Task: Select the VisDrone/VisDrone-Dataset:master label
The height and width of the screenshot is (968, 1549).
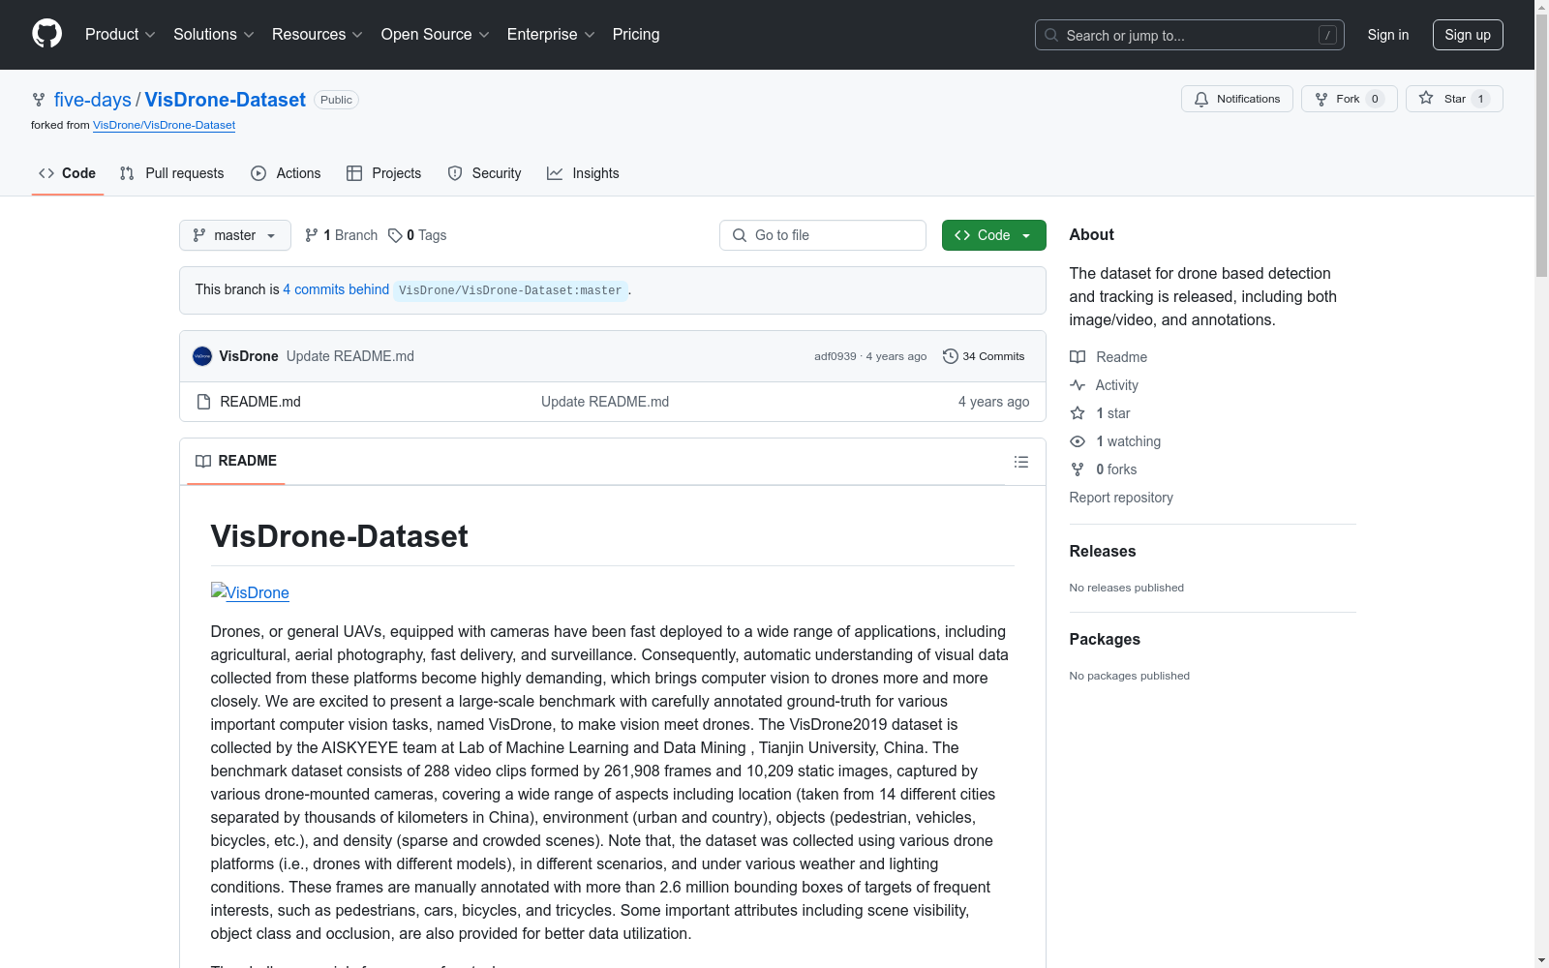Action: pos(511,290)
